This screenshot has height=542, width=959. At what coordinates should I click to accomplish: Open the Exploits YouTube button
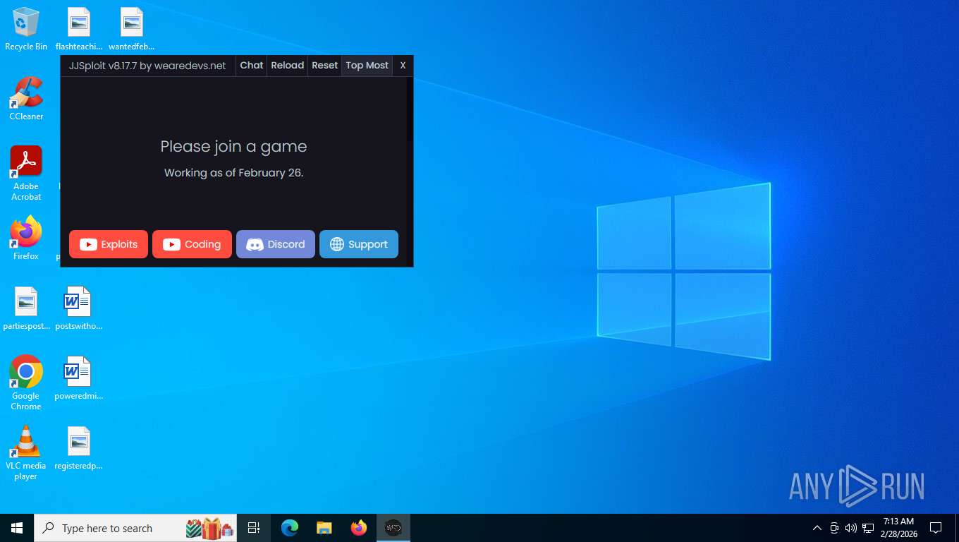pos(109,244)
